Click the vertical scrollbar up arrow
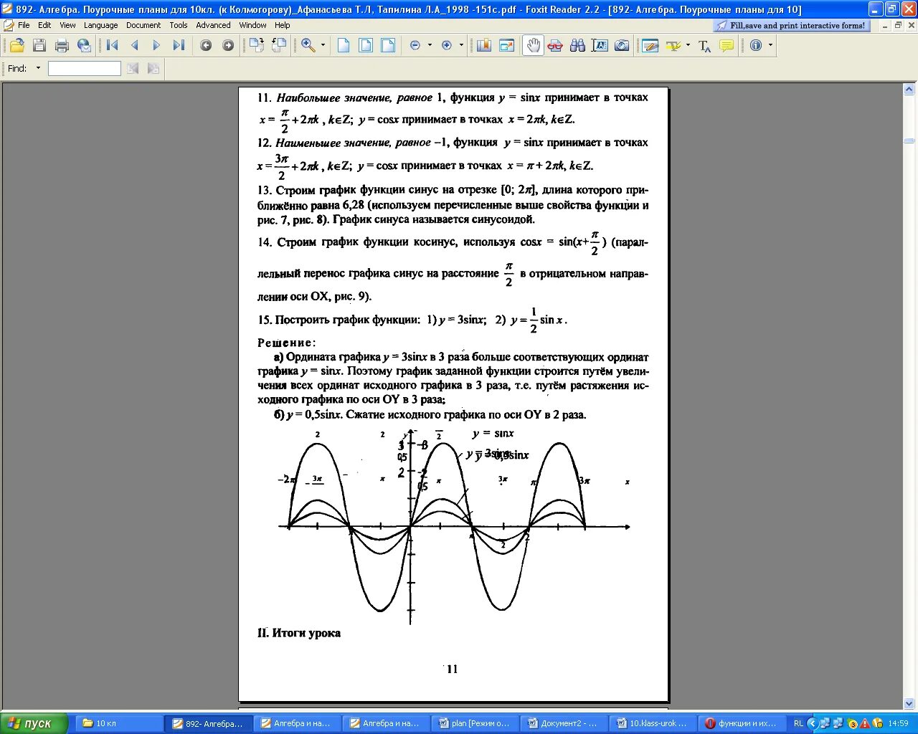This screenshot has height=734, width=918. pos(909,89)
